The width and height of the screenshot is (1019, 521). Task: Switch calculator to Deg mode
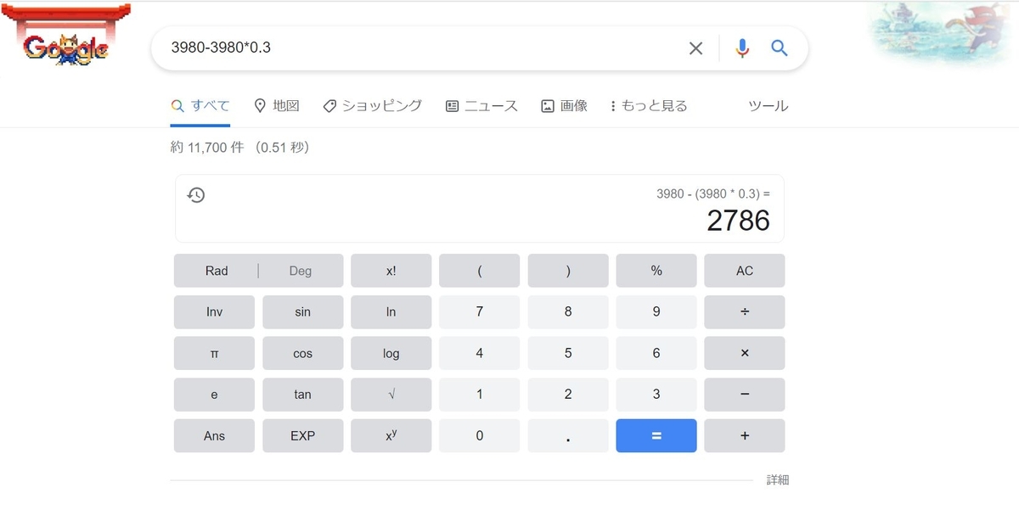(x=301, y=270)
